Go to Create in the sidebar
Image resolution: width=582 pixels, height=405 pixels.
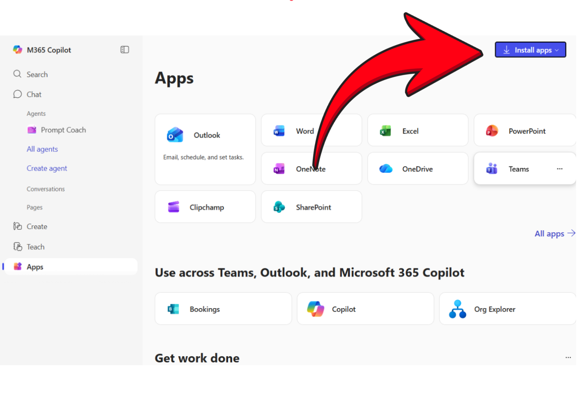(37, 227)
